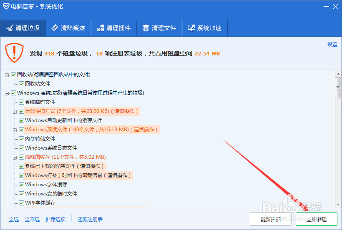This screenshot has width=342, height=230.
Task: Toggle the Windows 系统垃圾 group checkbox
Action: [13, 93]
